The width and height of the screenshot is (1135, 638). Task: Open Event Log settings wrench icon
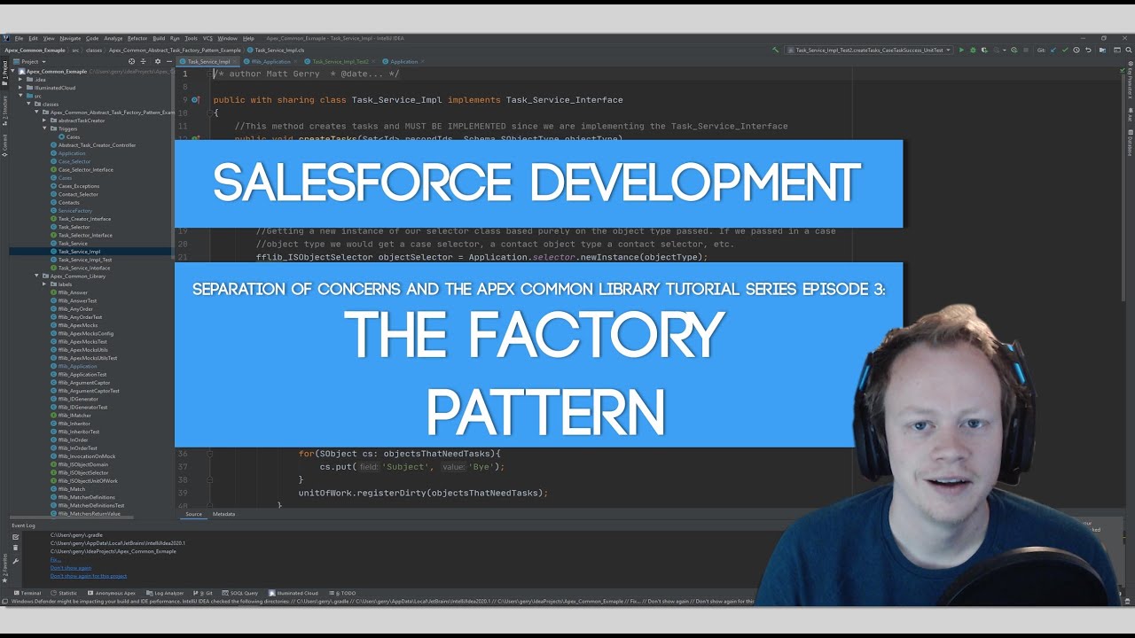coord(15,561)
